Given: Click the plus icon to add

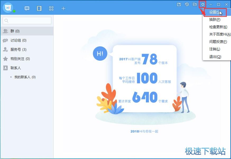Looking at the screenshot, I should [63, 8].
